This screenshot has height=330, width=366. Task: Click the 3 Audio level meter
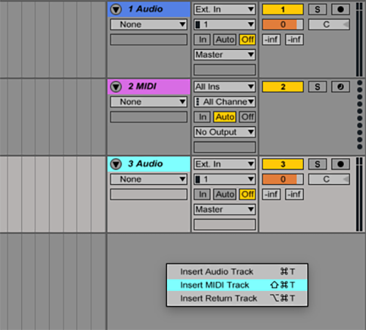[x=359, y=194]
